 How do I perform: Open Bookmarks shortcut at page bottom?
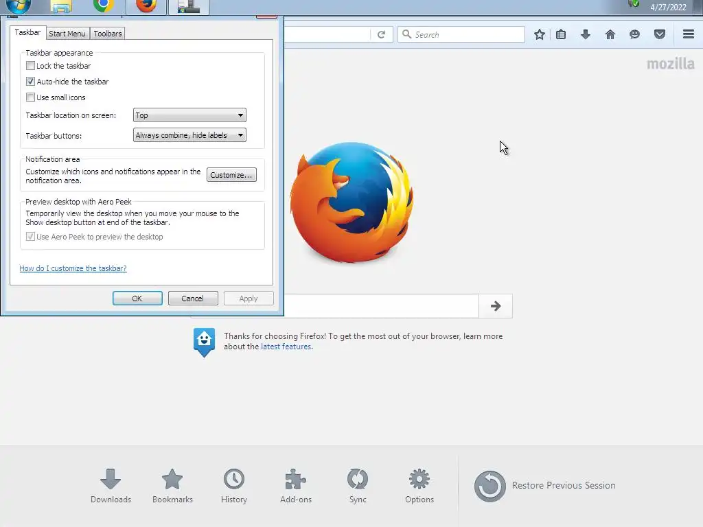coord(172,487)
